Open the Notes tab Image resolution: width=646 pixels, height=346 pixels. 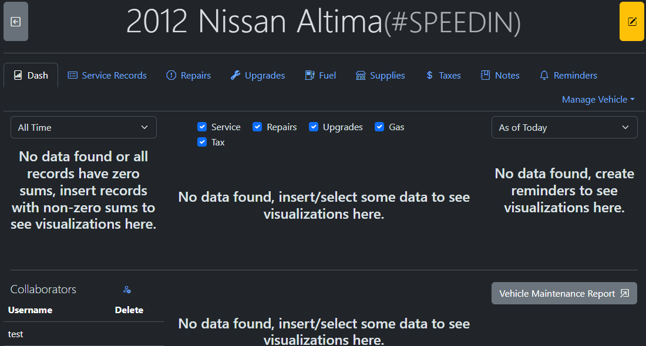500,75
